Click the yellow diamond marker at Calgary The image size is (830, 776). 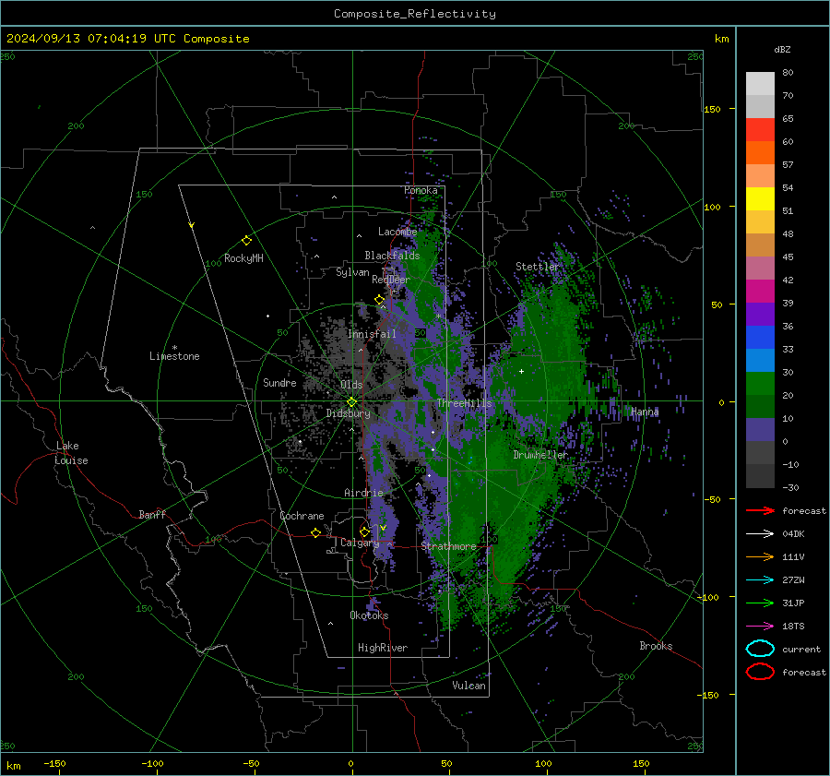[364, 531]
